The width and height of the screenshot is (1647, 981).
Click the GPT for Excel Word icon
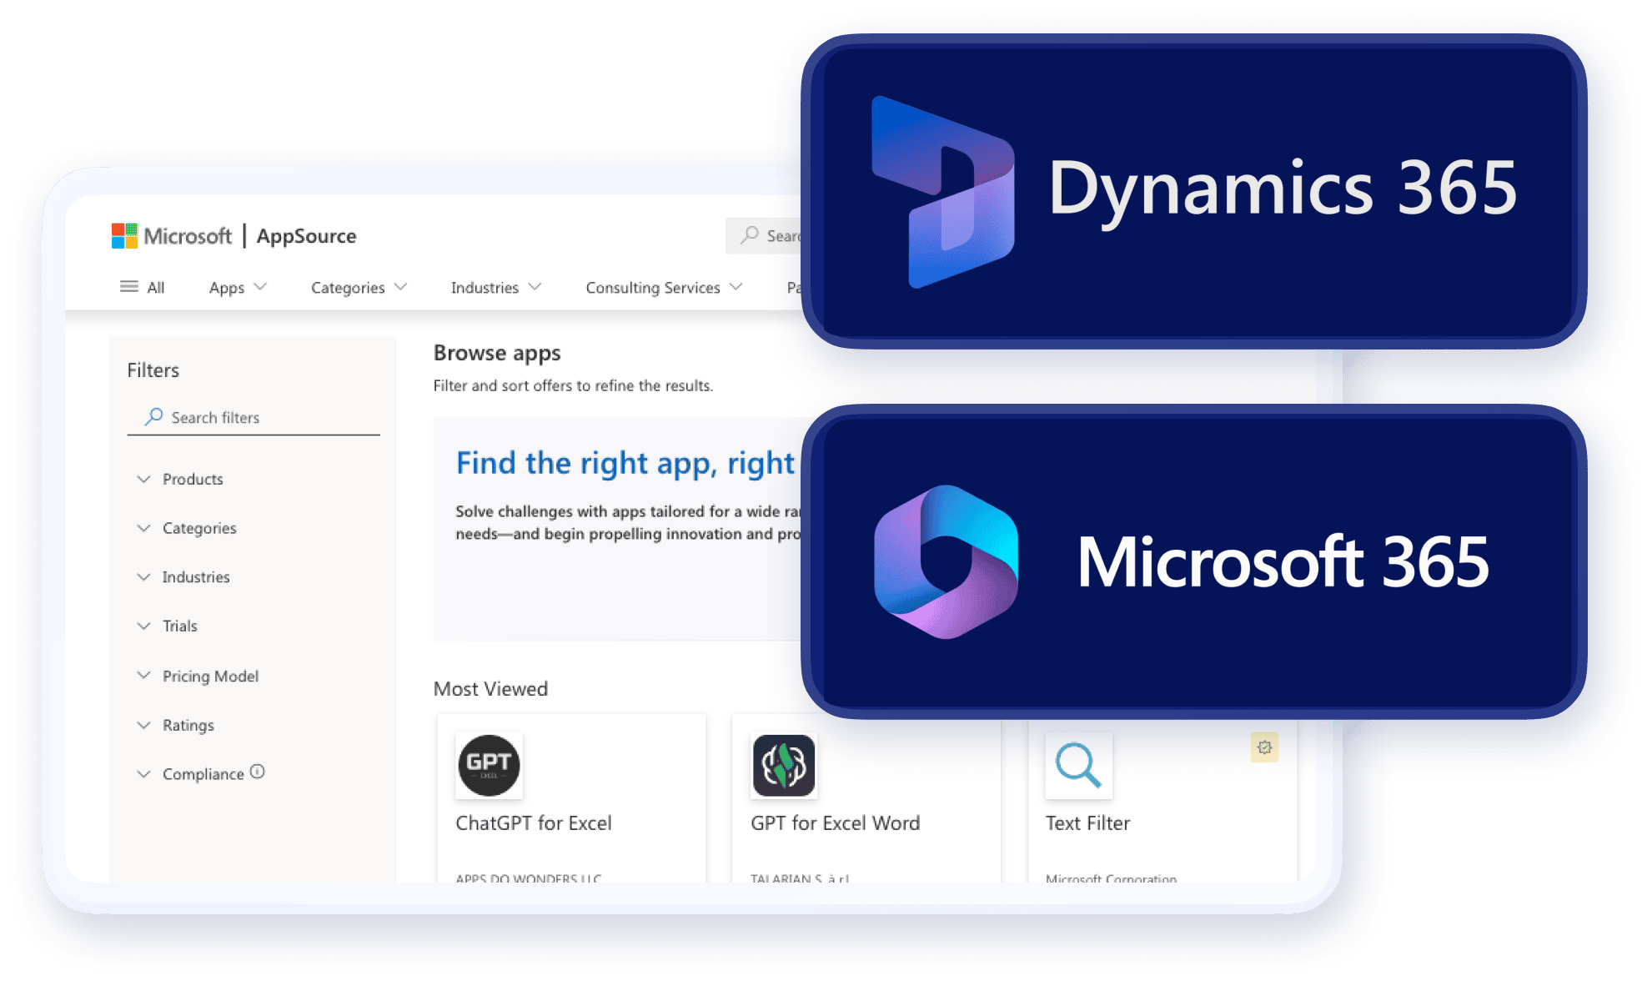pyautogui.click(x=784, y=765)
